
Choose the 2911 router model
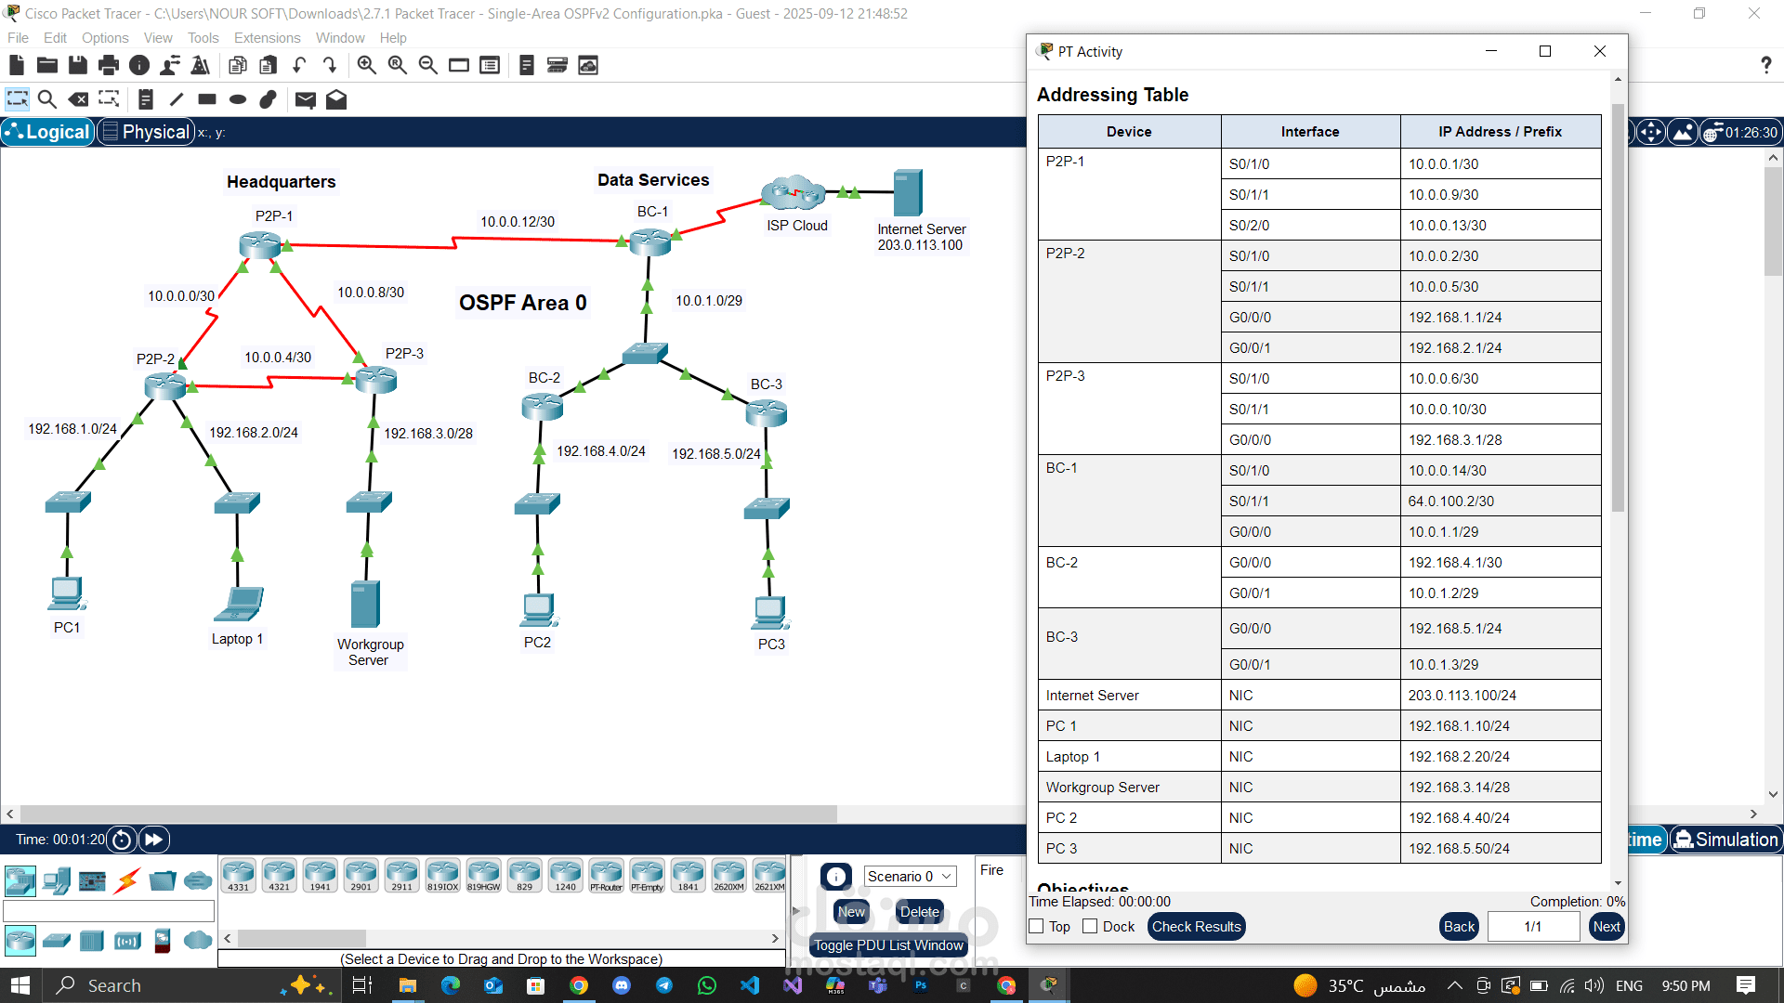click(x=401, y=875)
